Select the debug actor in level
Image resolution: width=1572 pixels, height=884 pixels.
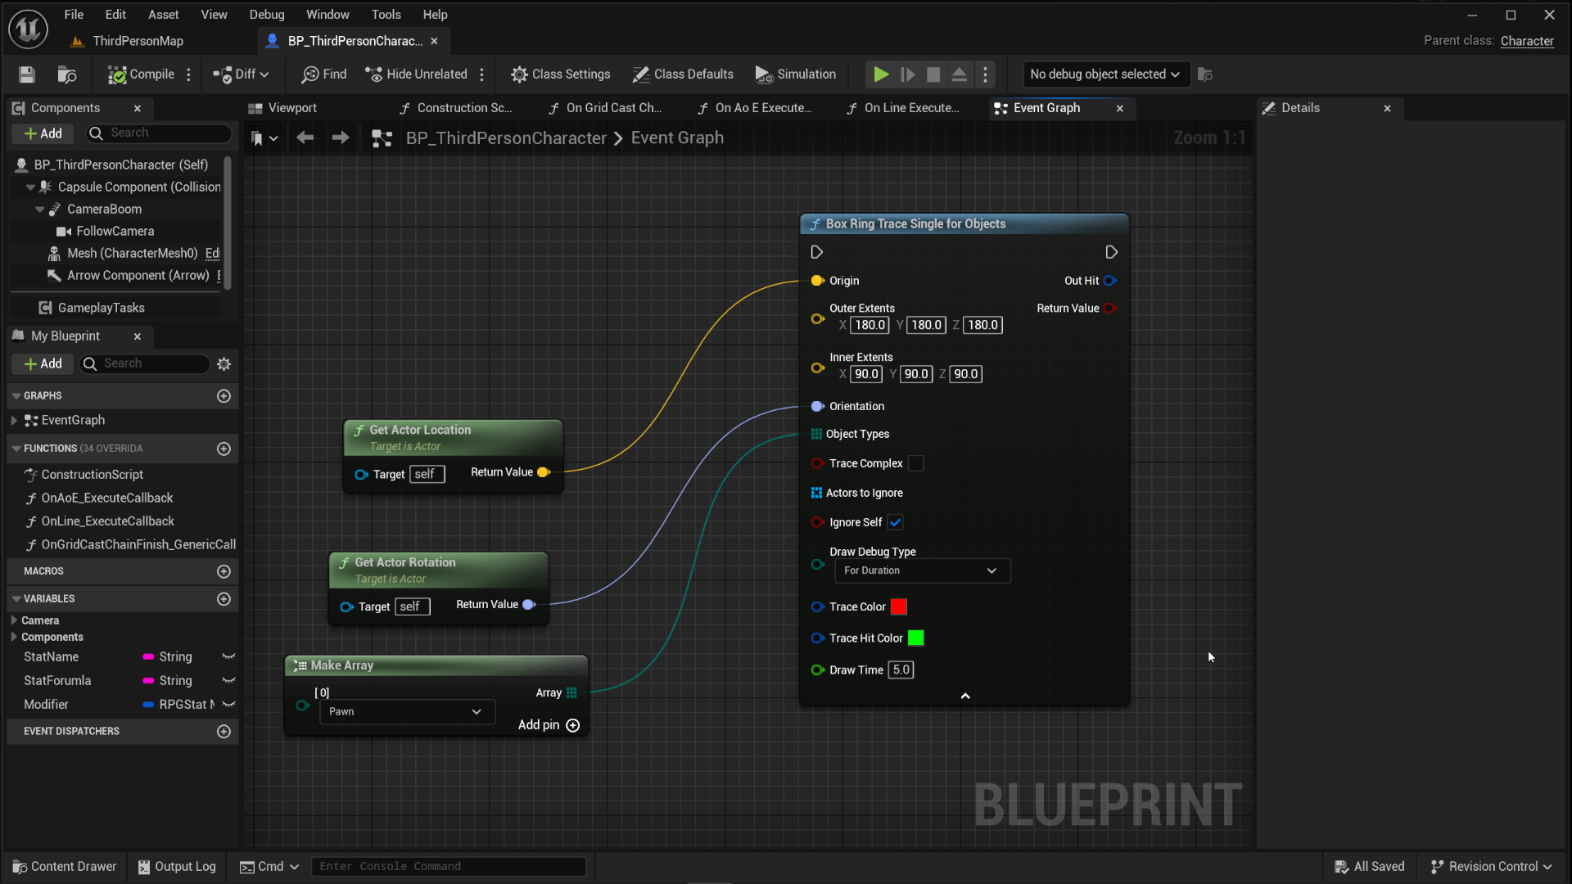[1205, 74]
